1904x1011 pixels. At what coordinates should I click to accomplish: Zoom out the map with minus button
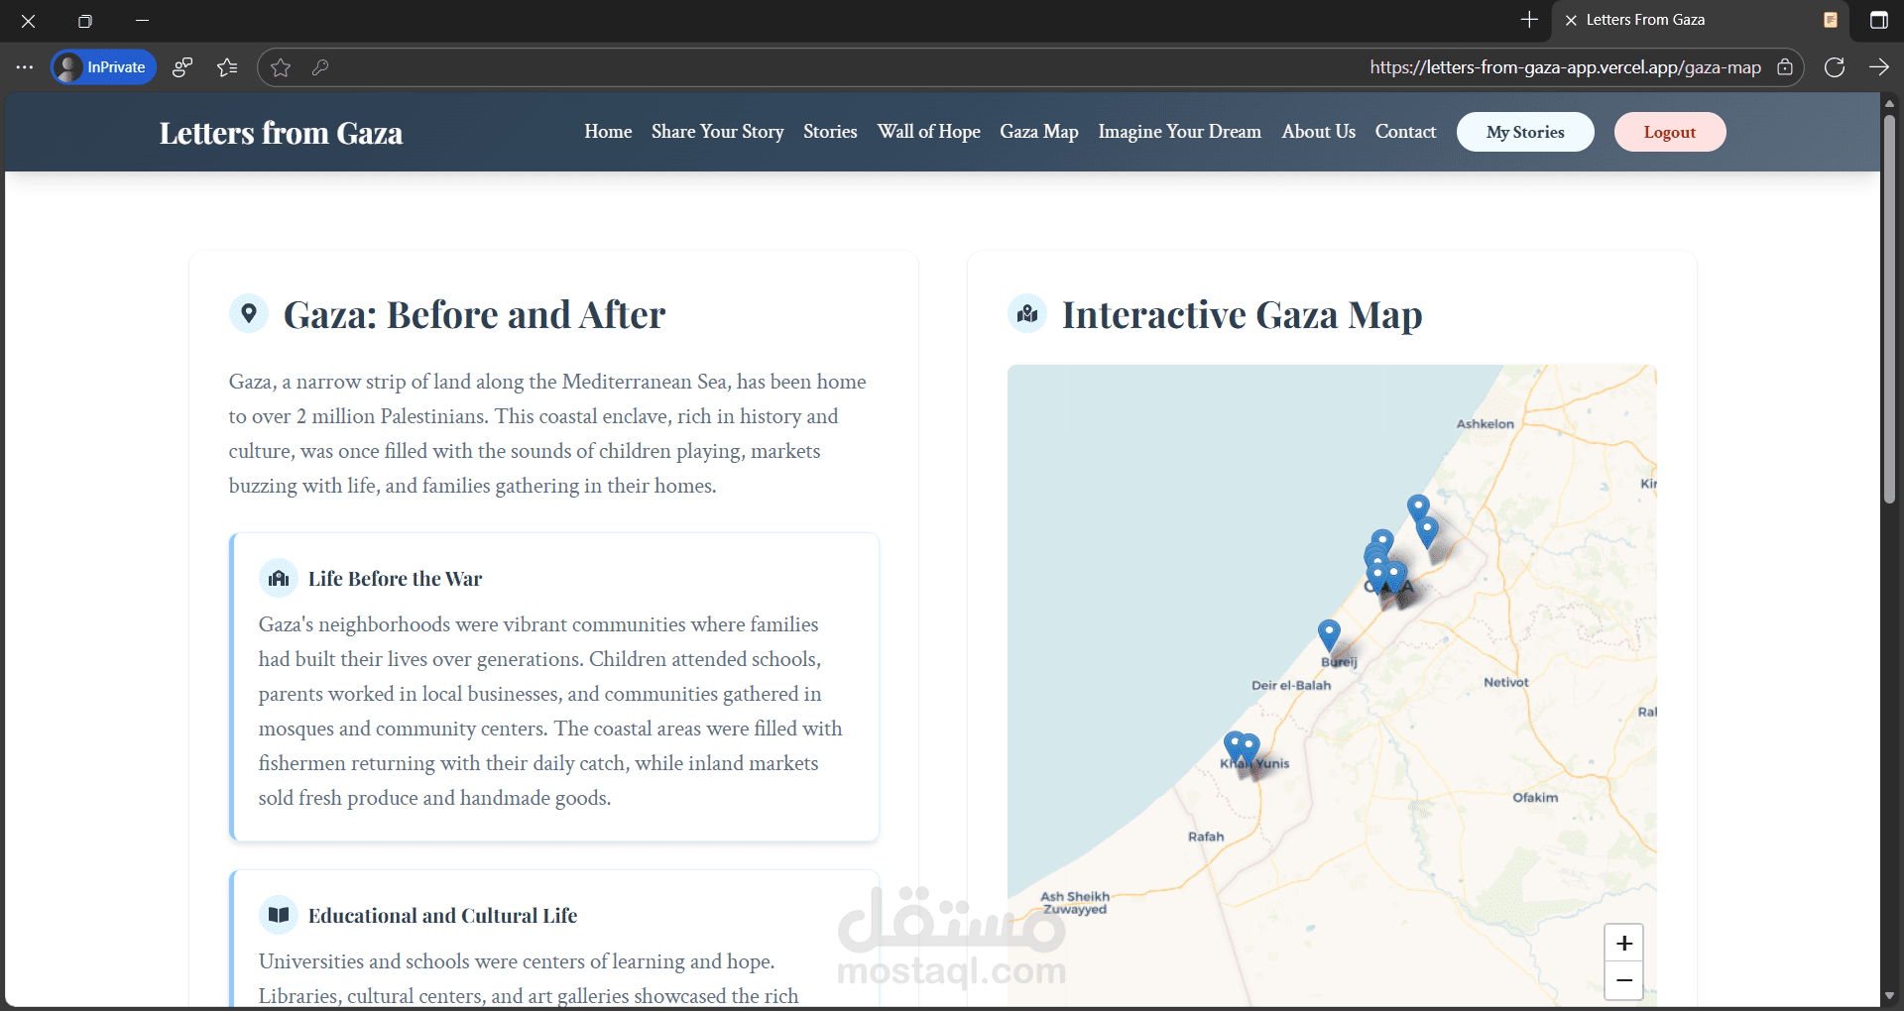[x=1624, y=980]
